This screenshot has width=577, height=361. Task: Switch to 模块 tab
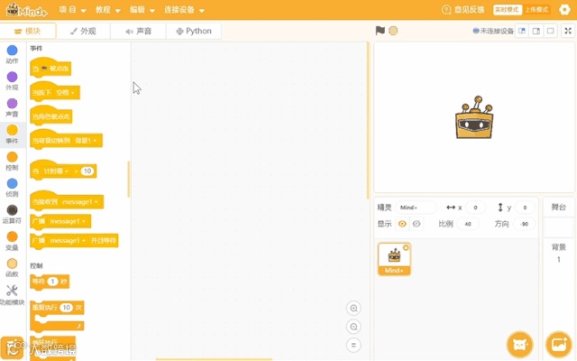click(x=28, y=31)
